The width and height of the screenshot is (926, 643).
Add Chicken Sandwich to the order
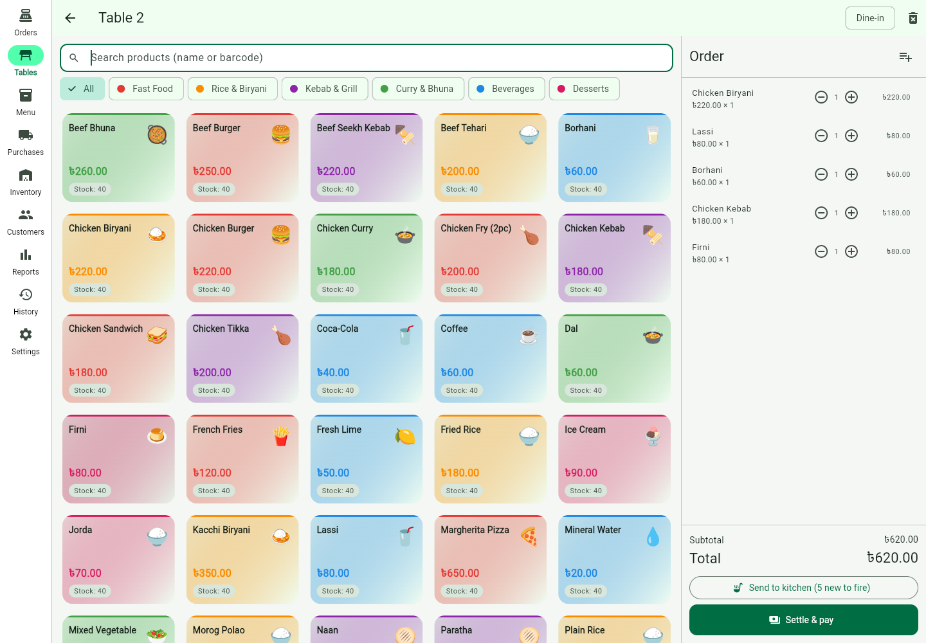coord(118,359)
